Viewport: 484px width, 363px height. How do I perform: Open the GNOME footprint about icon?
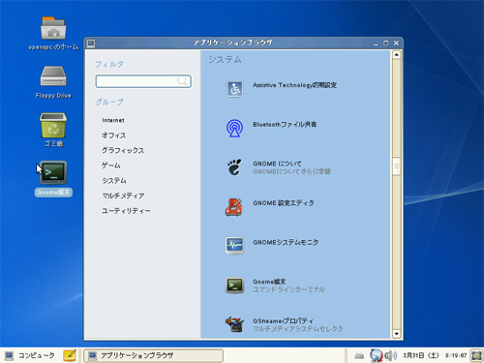pyautogui.click(x=234, y=167)
